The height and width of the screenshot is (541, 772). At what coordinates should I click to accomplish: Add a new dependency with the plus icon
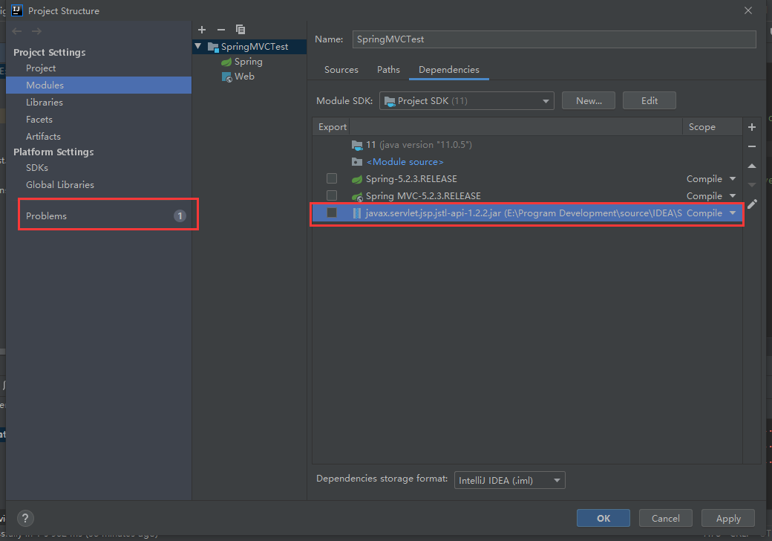tap(751, 127)
